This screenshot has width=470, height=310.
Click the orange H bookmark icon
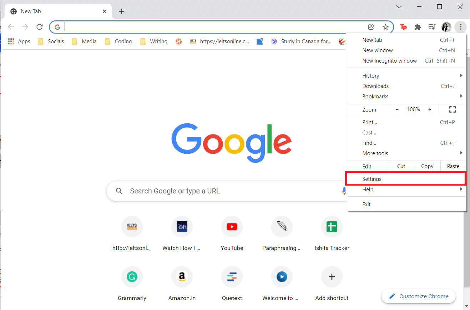pyautogui.click(x=179, y=41)
